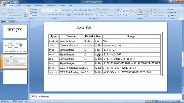The image size is (184, 103).
Task: Click the Find button
Action: pos(170,9)
